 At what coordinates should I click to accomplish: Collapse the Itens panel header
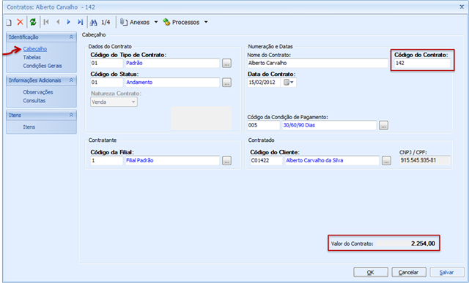coord(71,116)
